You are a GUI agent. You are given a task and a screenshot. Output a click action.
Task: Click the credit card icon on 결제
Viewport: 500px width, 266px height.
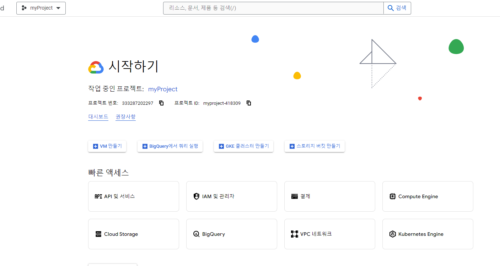coord(295,196)
